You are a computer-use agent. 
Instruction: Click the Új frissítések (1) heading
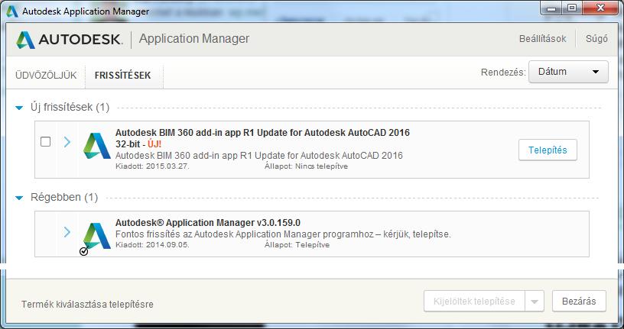(x=70, y=107)
